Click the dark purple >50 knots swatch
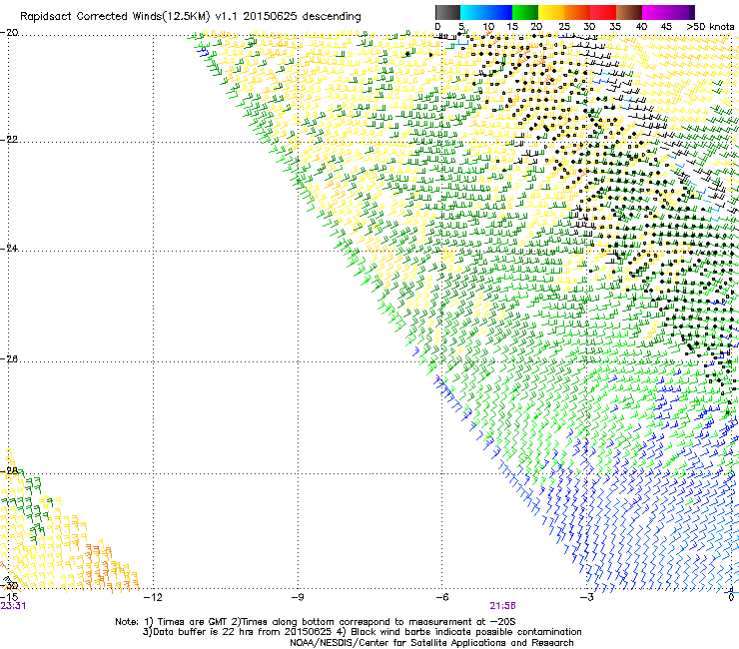 tap(692, 12)
